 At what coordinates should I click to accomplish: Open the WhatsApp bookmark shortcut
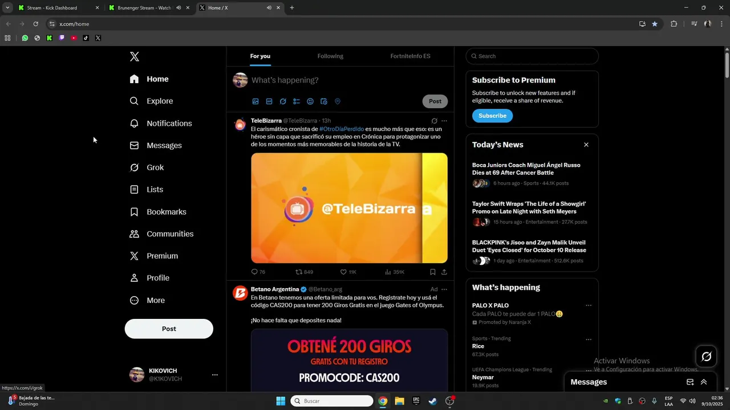tap(25, 38)
